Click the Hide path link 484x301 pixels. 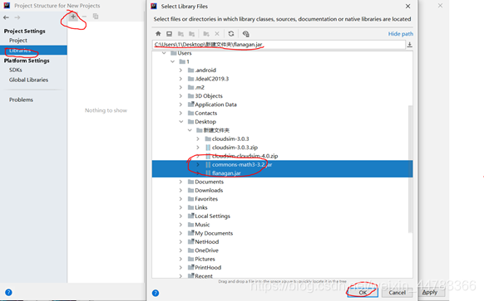point(400,34)
